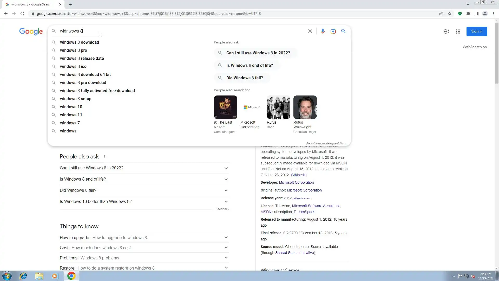499x281 pixels.
Task: Clear the search box with X icon
Action: pos(310,31)
